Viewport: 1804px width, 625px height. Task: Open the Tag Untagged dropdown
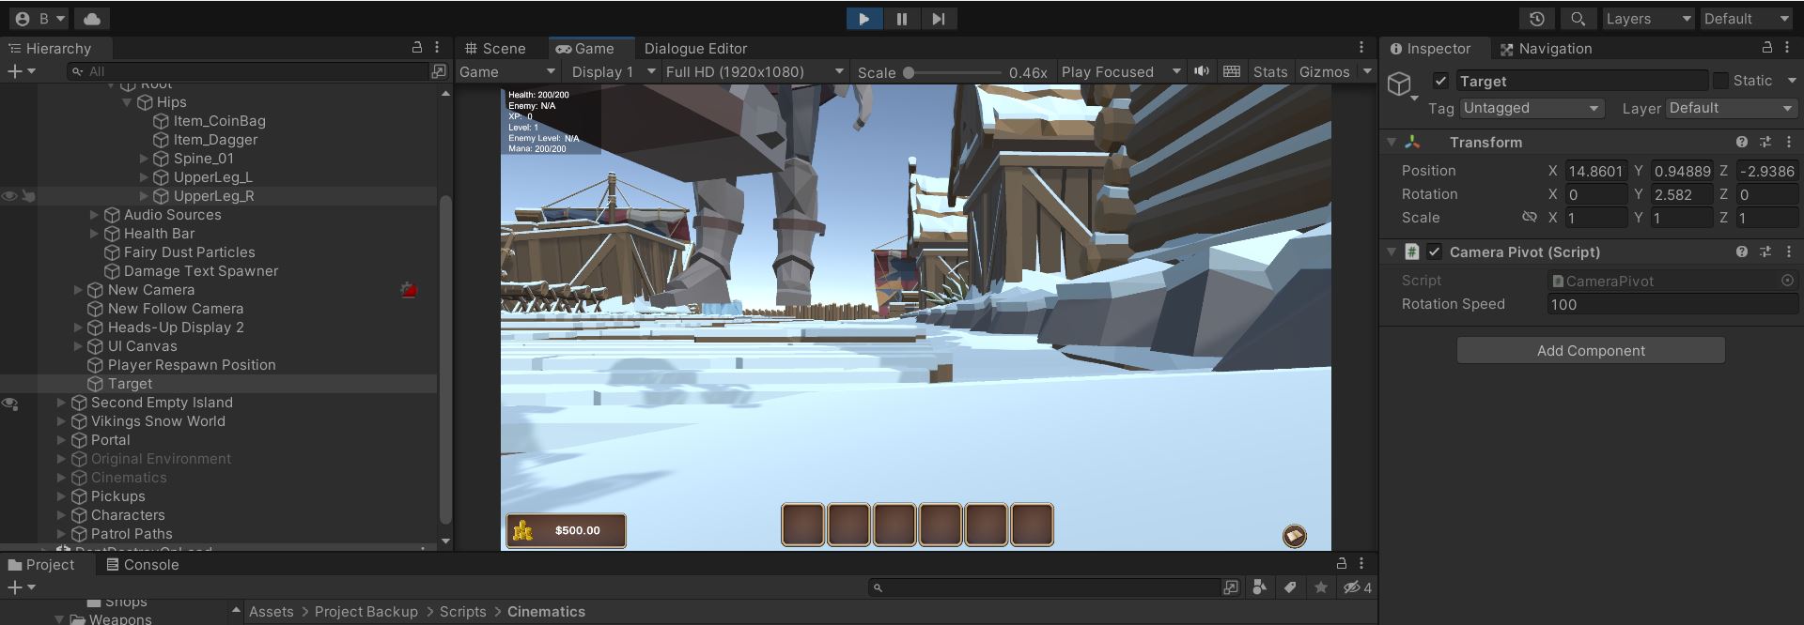coord(1531,108)
